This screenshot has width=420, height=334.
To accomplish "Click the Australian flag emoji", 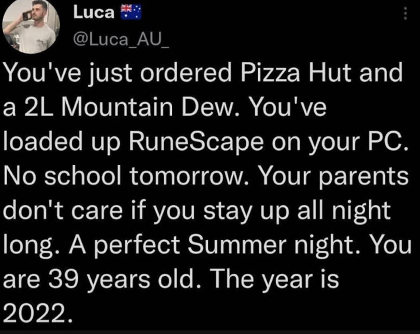I will click(x=130, y=12).
